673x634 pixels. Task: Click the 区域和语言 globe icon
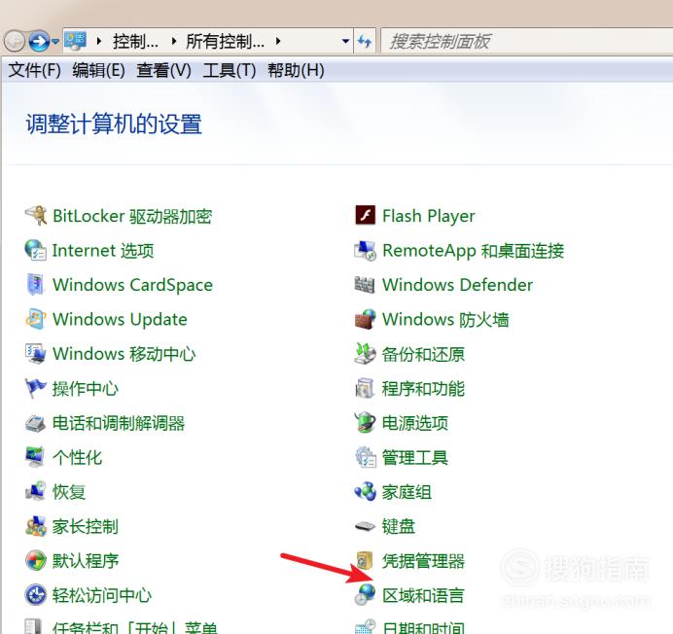tap(366, 595)
